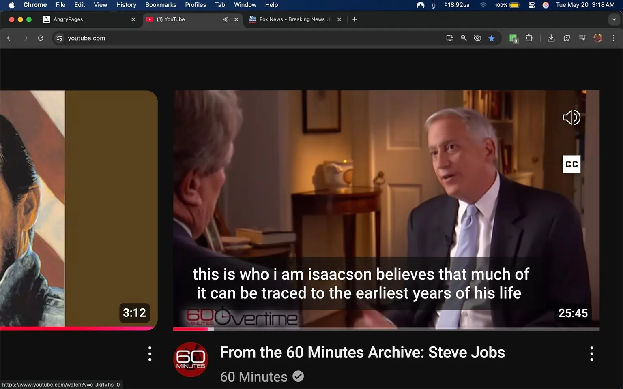Viewport: 623px width, 389px height.
Task: Open the cast-to-screen icon near the address bar
Action: 450,38
